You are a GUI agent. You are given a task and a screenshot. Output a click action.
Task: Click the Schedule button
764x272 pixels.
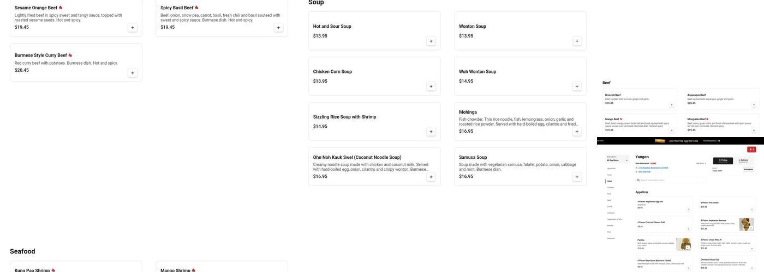pyautogui.click(x=748, y=170)
